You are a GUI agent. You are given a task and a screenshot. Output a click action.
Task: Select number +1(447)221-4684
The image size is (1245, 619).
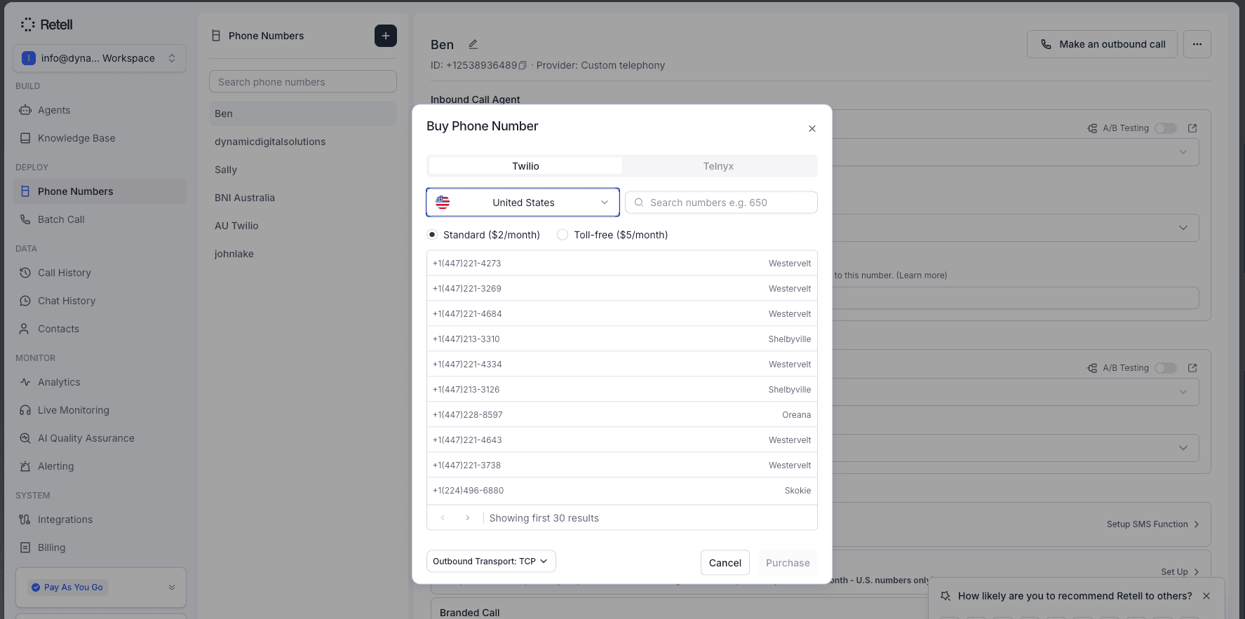click(622, 314)
